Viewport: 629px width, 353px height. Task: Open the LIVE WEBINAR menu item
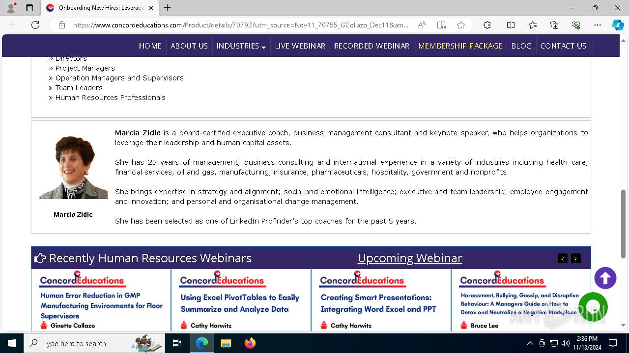coord(300,46)
